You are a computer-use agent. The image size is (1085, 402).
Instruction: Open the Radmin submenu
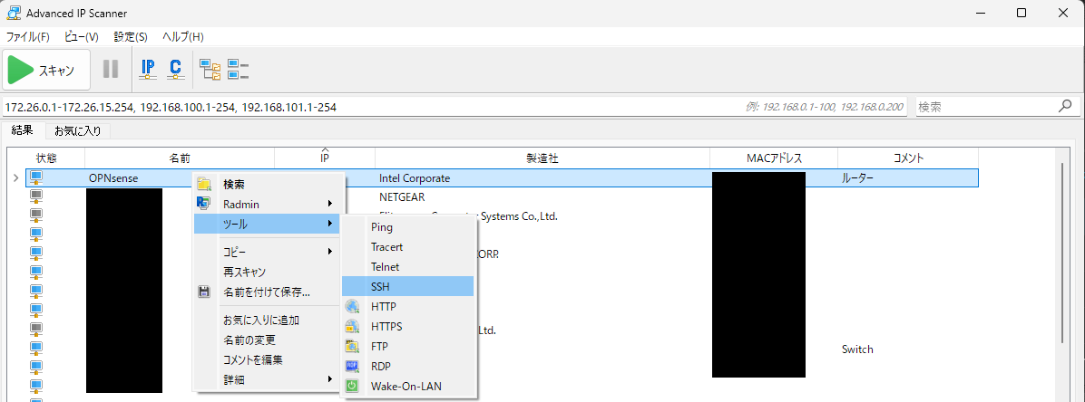269,204
